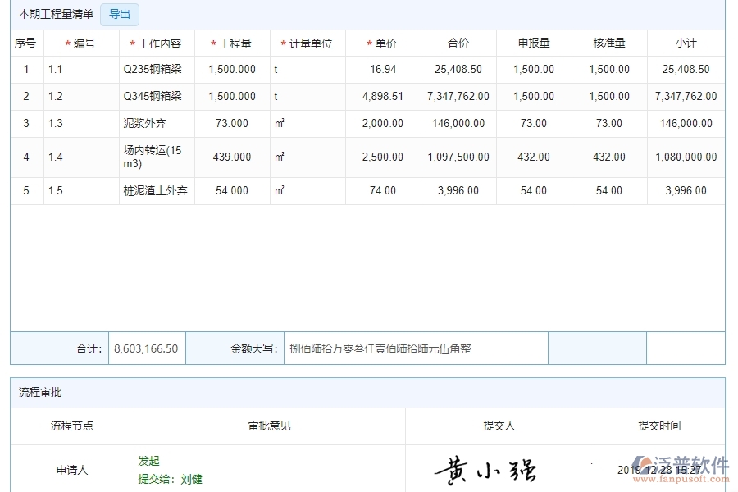The image size is (738, 492).
Task: Click the 合价 column header
Action: pyautogui.click(x=457, y=43)
